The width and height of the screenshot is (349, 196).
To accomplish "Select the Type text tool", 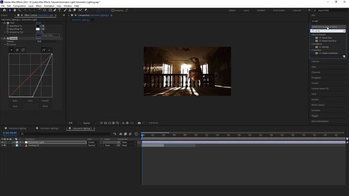I will coord(59,10).
